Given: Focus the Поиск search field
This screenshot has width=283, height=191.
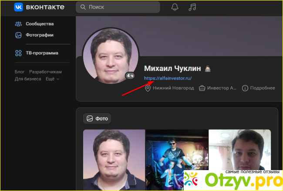Looking at the screenshot, I should pos(122,7).
